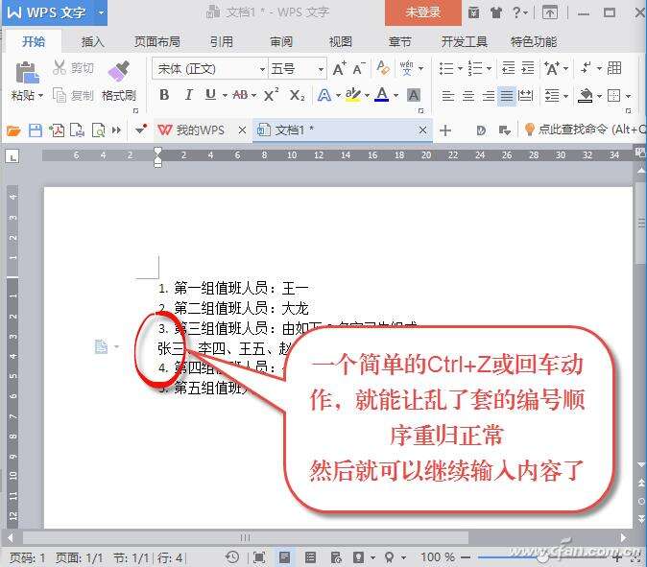Viewport: 647px width, 567px height.
Task: Increase font size with A+ icon
Action: click(x=339, y=68)
